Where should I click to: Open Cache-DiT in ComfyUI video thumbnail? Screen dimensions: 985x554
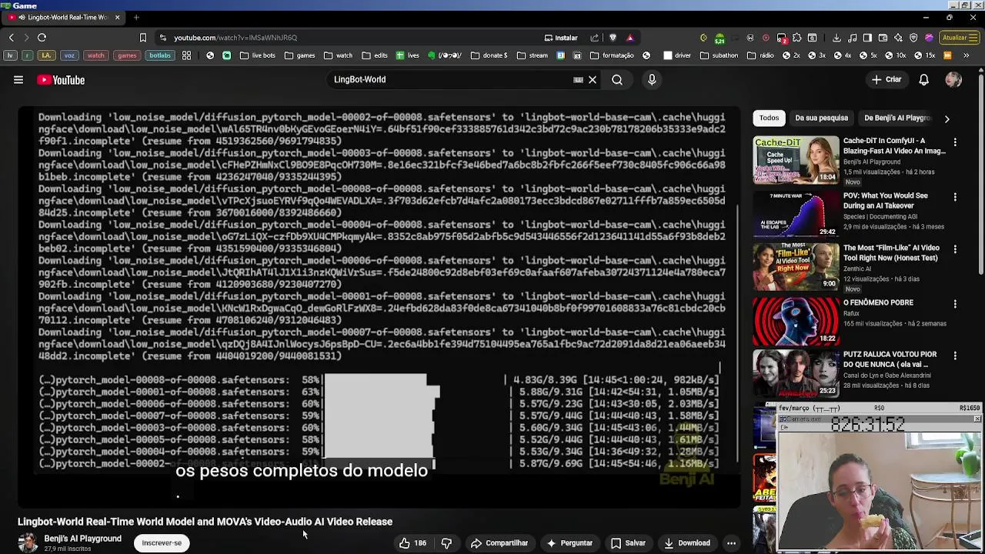[796, 160]
